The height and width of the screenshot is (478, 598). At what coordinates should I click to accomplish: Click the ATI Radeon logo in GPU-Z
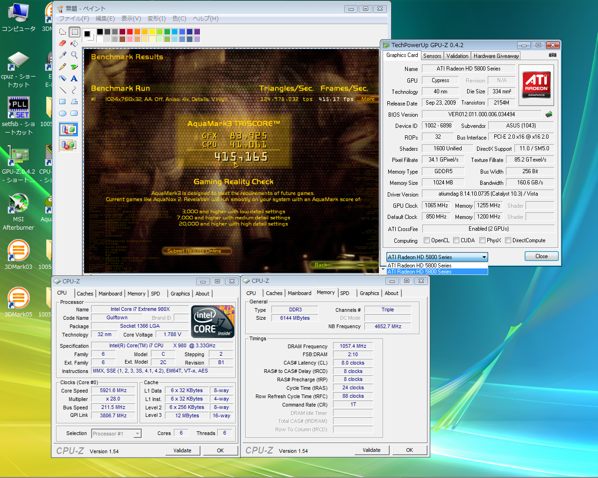coord(536,84)
